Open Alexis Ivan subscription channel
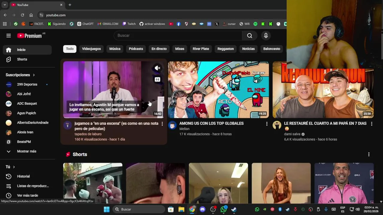 point(27,132)
